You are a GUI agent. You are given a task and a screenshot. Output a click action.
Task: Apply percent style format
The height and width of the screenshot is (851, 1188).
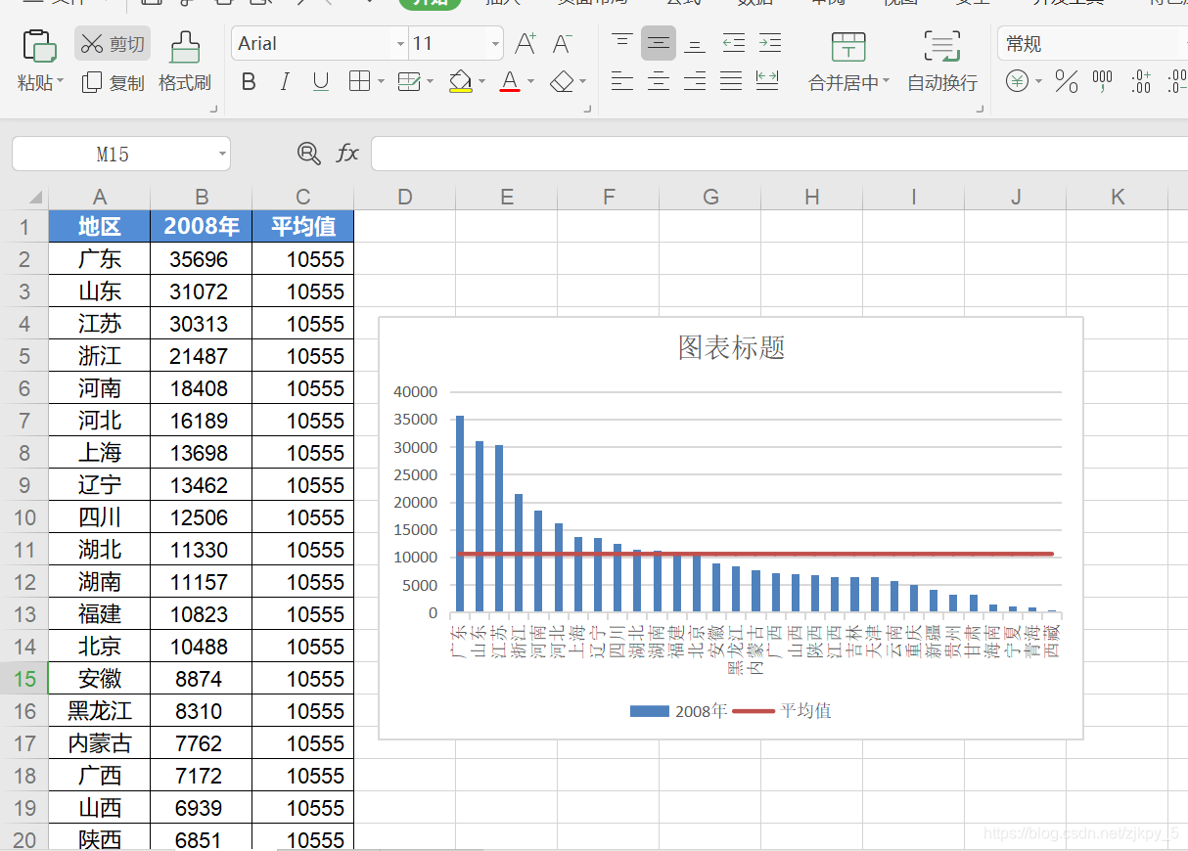[x=1067, y=82]
